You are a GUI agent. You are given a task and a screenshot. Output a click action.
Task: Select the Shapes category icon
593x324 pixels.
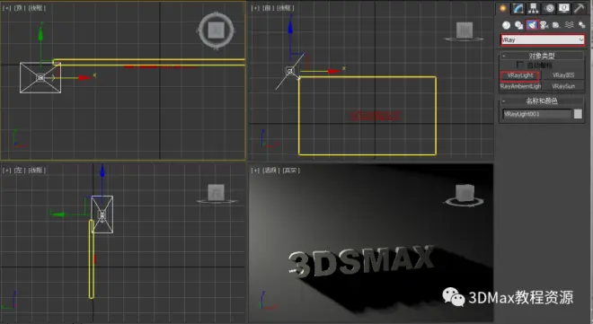point(519,25)
